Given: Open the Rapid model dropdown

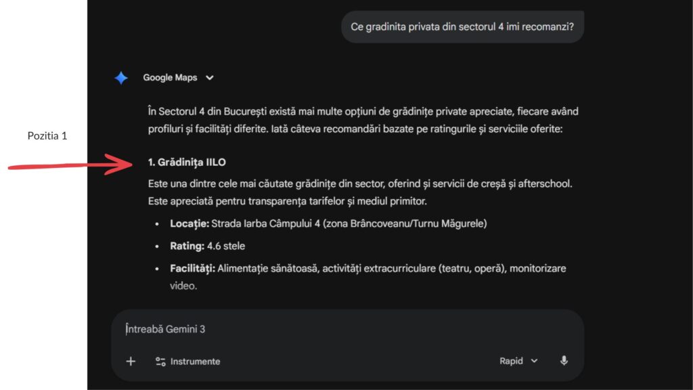Looking at the screenshot, I should (x=518, y=361).
